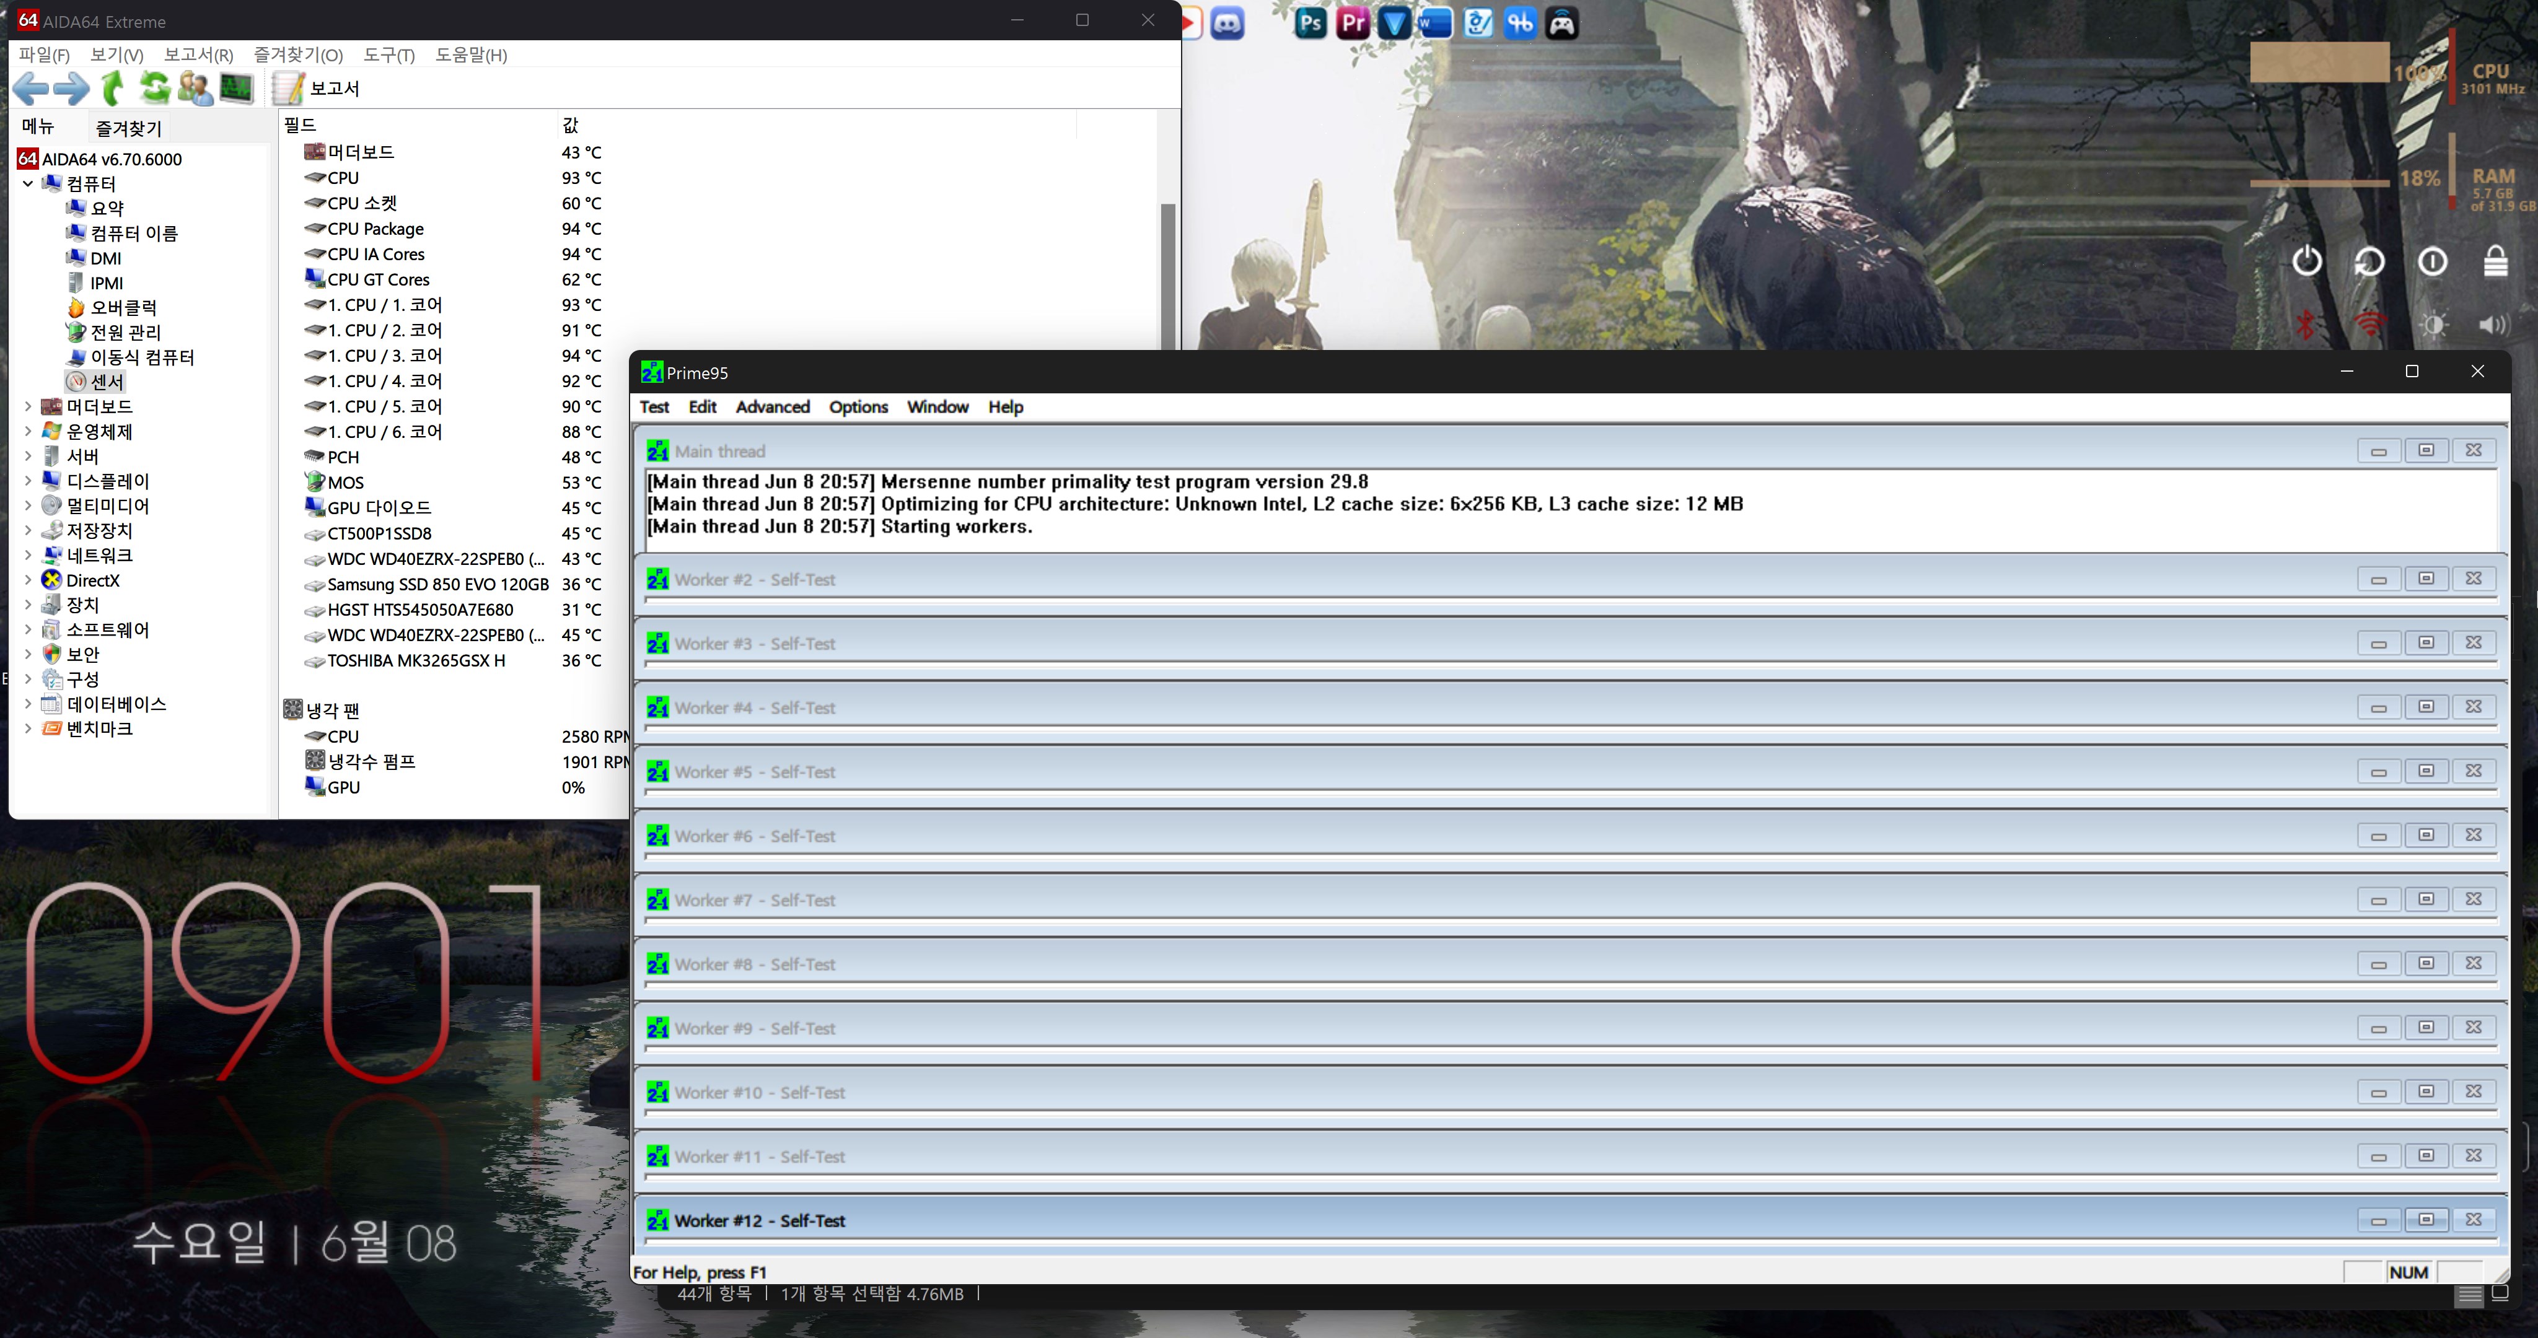The height and width of the screenshot is (1338, 2538).
Task: Switch to the 즐겨찾기 tab in AIDA64
Action: (x=129, y=128)
